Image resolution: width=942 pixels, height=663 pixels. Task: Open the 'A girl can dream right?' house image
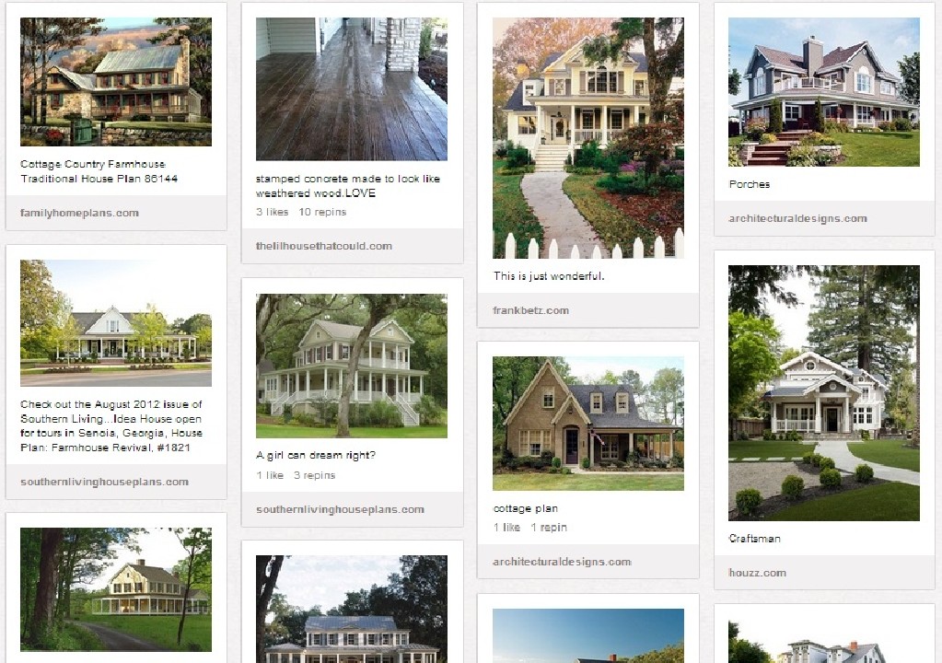[x=352, y=366]
